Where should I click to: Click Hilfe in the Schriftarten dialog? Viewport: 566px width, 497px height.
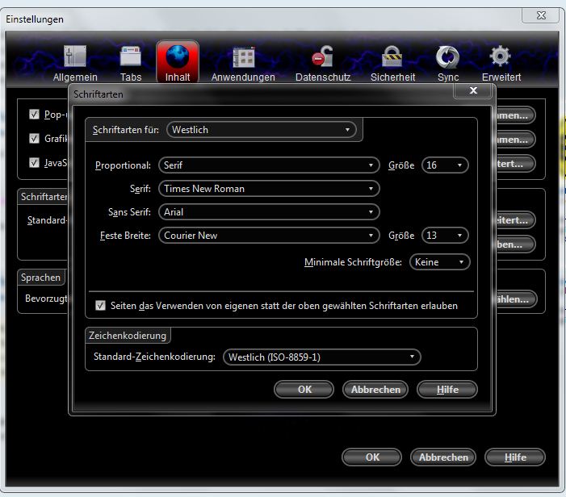[447, 390]
